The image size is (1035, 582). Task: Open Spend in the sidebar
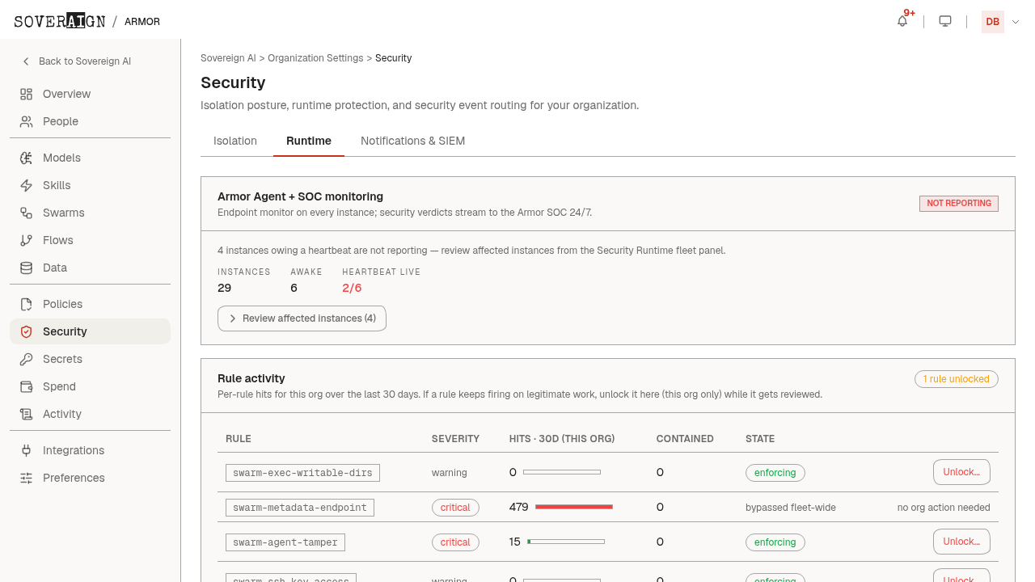click(x=90, y=386)
